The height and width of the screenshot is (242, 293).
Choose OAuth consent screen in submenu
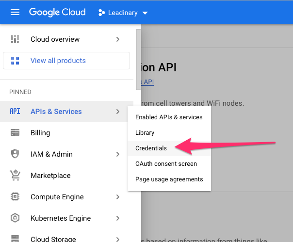click(x=169, y=164)
